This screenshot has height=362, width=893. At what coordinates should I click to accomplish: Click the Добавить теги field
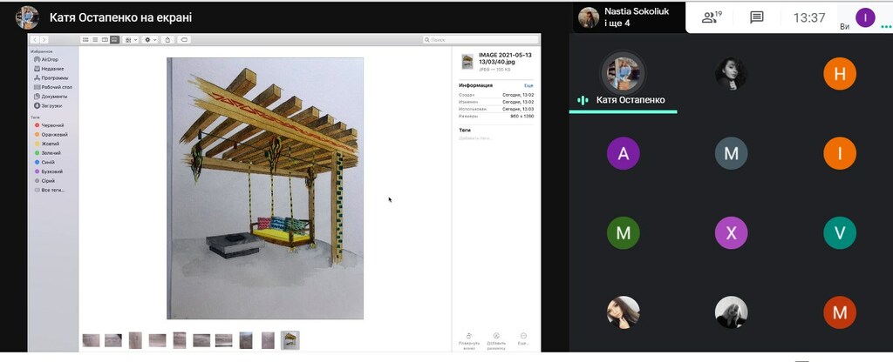click(x=475, y=138)
